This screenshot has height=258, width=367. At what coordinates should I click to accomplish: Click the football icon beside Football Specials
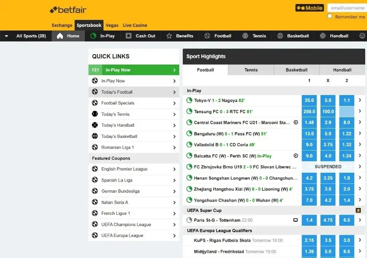(95, 103)
